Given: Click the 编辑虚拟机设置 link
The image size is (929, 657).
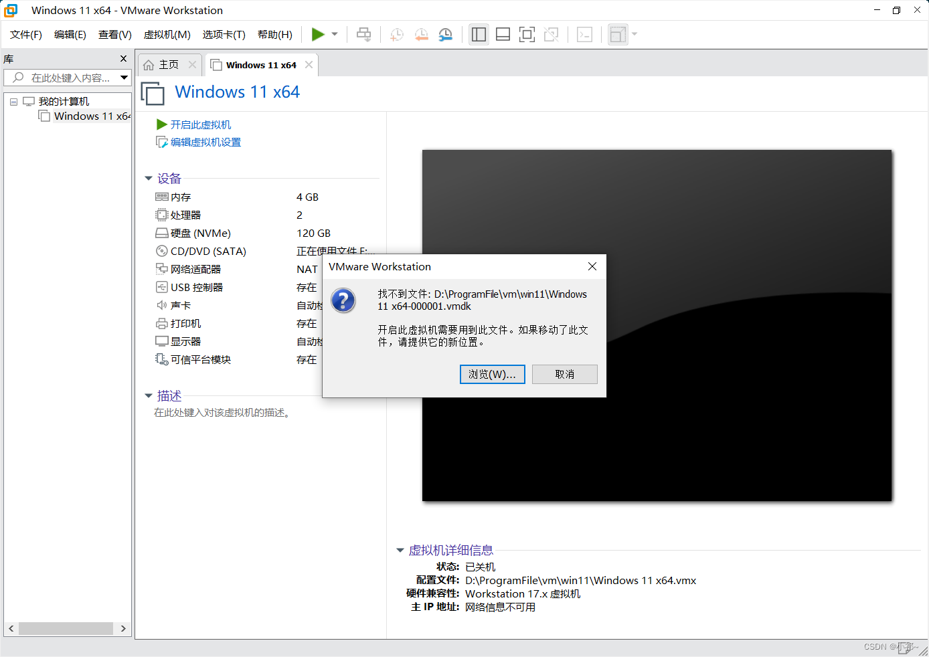Looking at the screenshot, I should (x=205, y=143).
